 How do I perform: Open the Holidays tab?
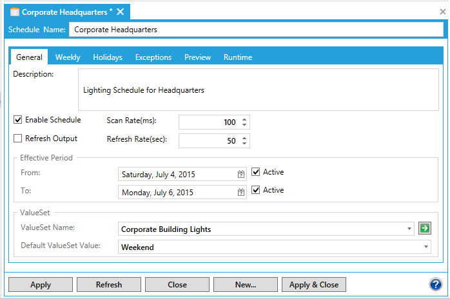(x=108, y=57)
